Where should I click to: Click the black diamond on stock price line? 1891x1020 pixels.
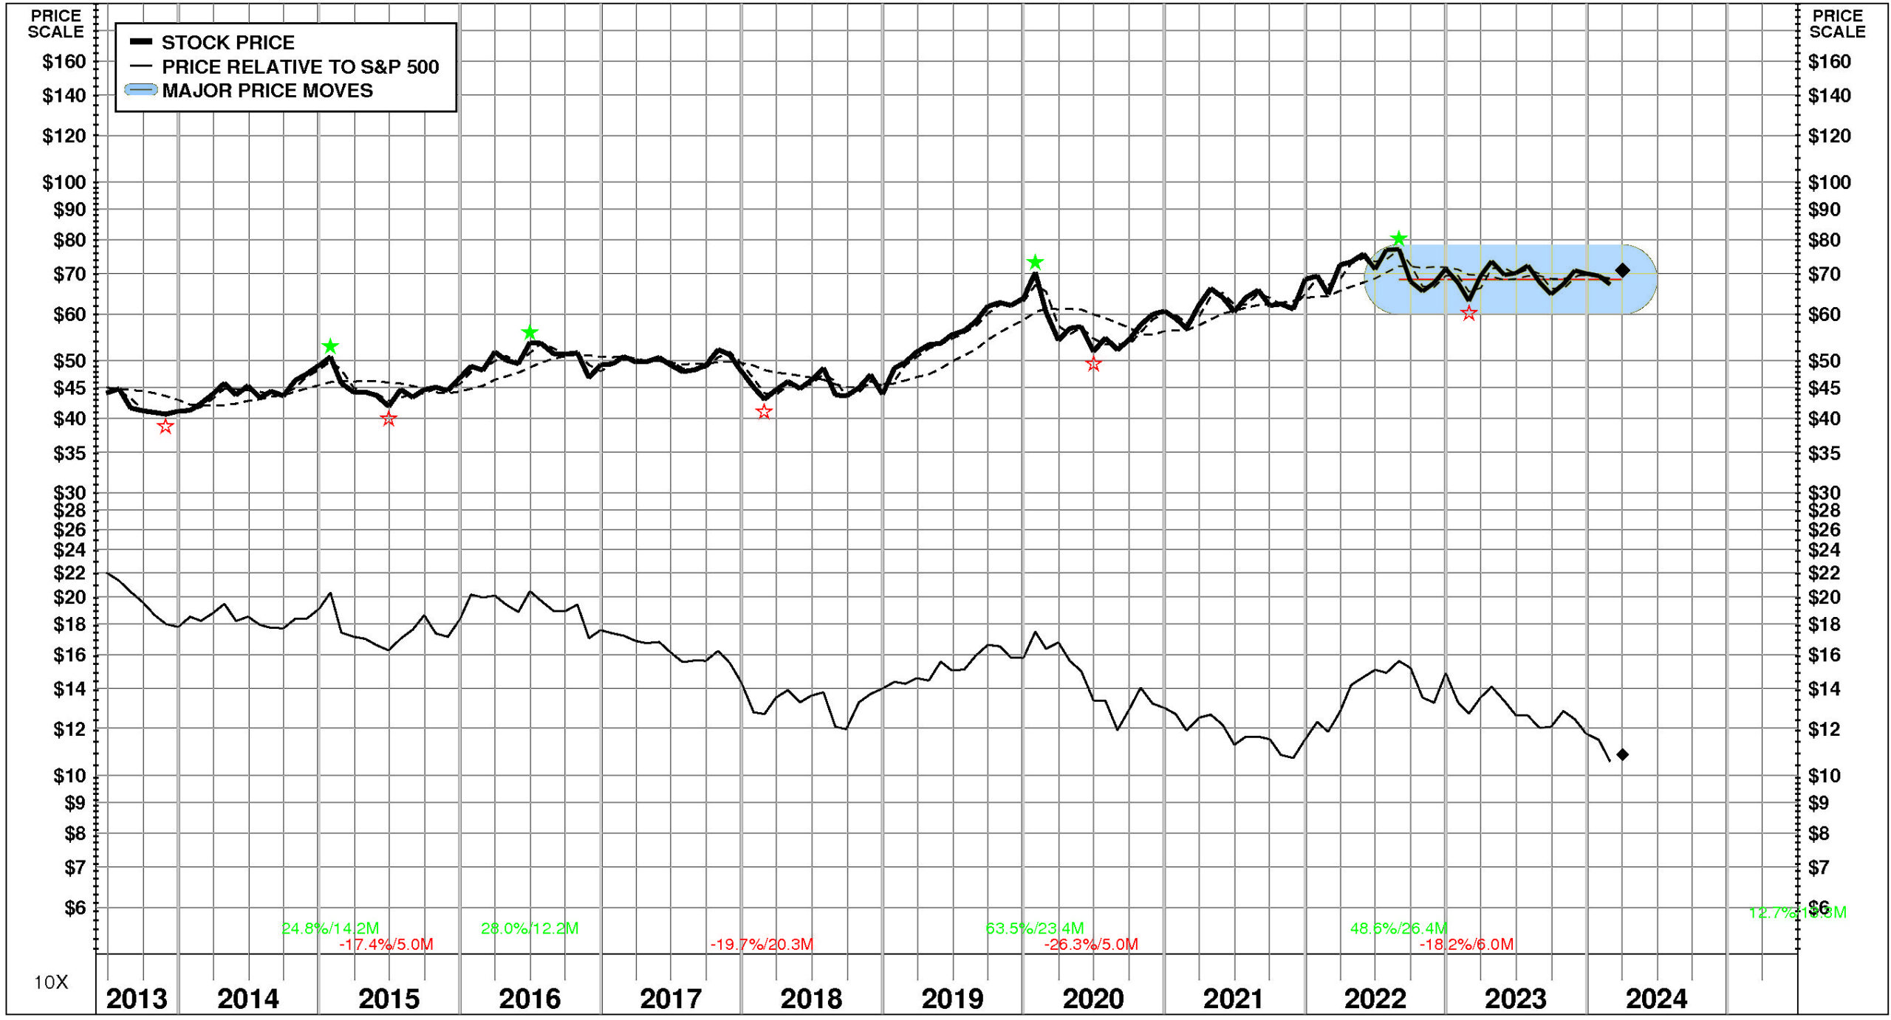(1622, 270)
